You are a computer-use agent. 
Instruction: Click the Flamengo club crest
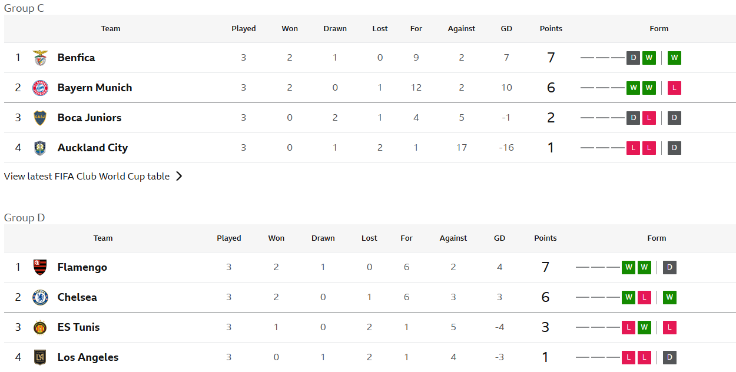tap(40, 267)
